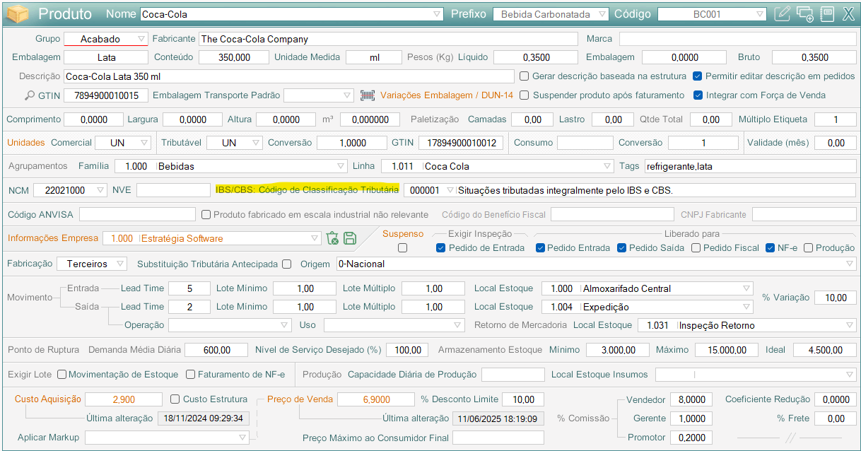
Task: Click the product box icon beside Produto title
Action: (x=17, y=13)
